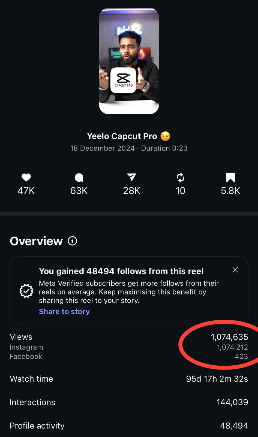
Task: Dismiss the follows gained banner
Action: click(x=235, y=270)
